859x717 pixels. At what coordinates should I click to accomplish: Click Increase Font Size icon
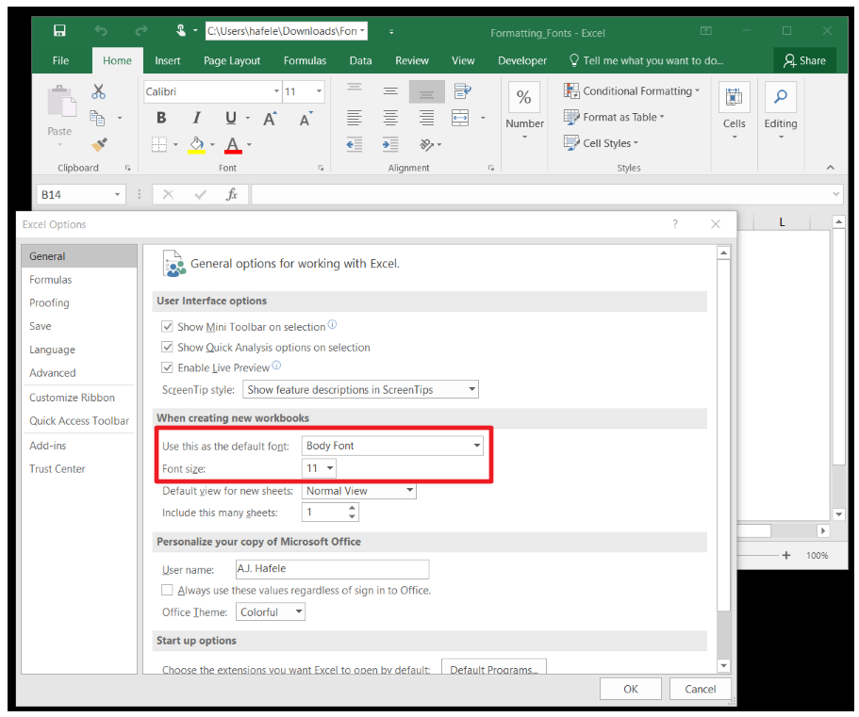pos(270,118)
